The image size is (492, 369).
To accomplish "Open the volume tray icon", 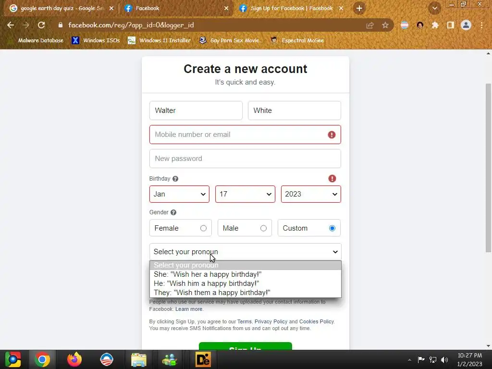I will point(444,359).
